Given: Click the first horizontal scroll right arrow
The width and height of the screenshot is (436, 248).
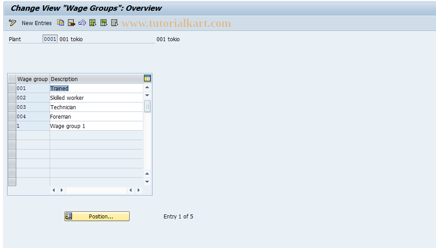Looking at the screenshot, I should [x=61, y=190].
